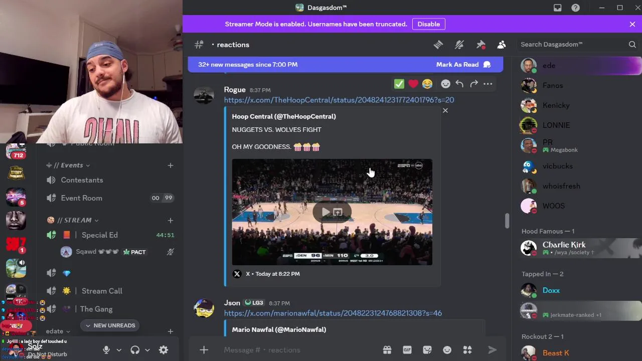
Task: Join the Event Room voice channel
Action: 110,198
